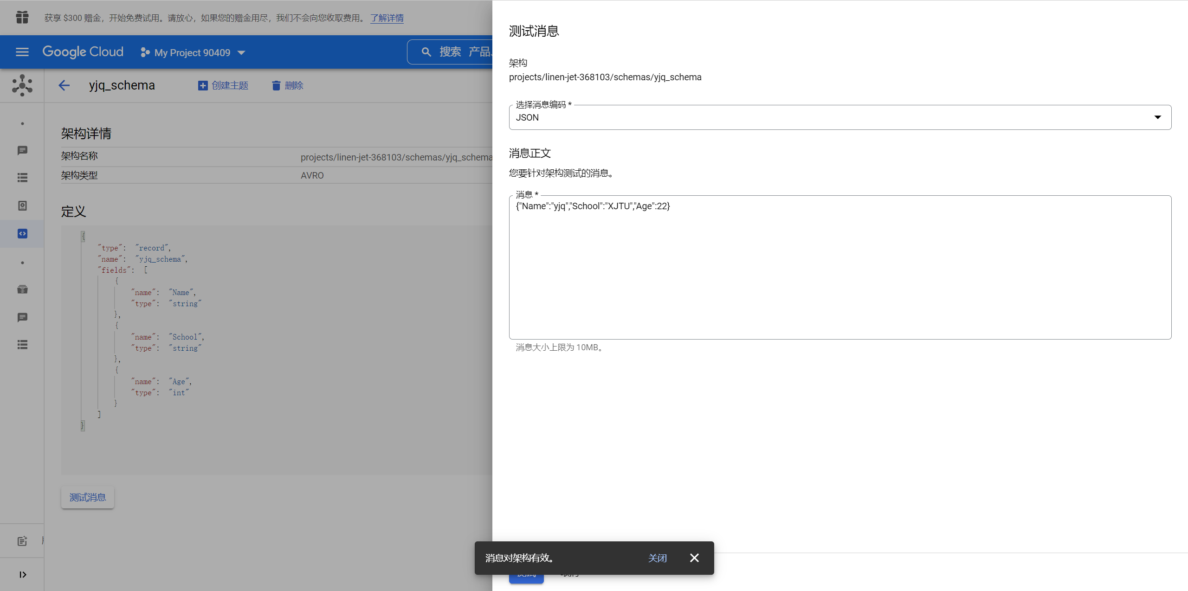Click the "int" type value in definition
This screenshot has width=1188, height=591.
(179, 393)
